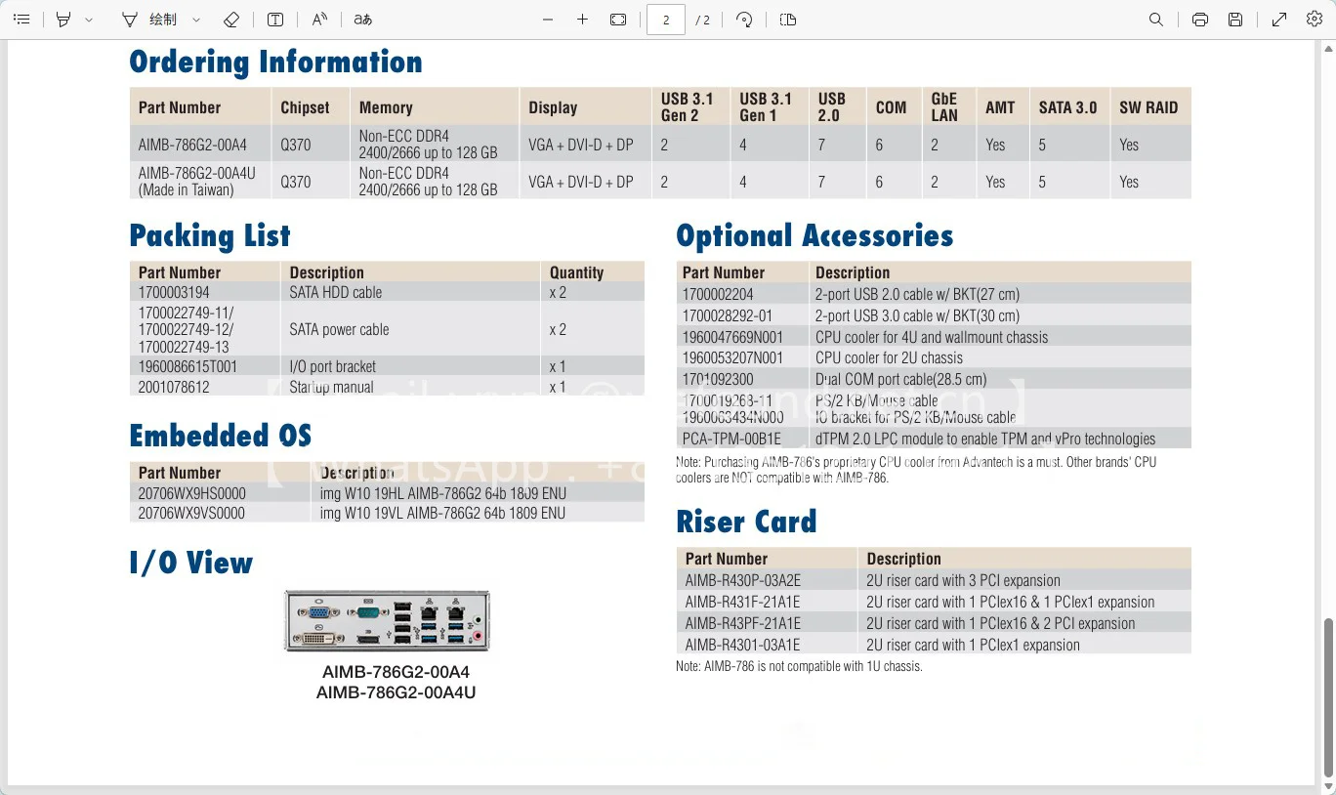Select the eraser tool

231,20
